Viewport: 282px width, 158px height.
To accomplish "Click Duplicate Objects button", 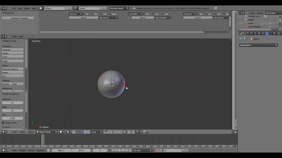I will (x=13, y=69).
